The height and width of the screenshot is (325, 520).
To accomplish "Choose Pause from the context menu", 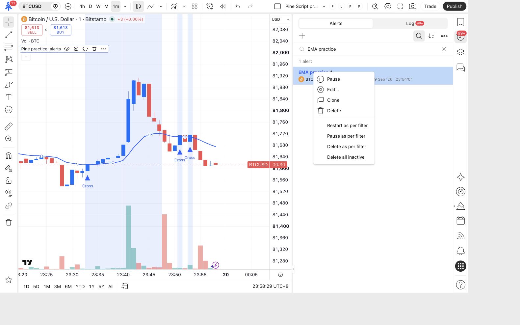I will (344, 79).
